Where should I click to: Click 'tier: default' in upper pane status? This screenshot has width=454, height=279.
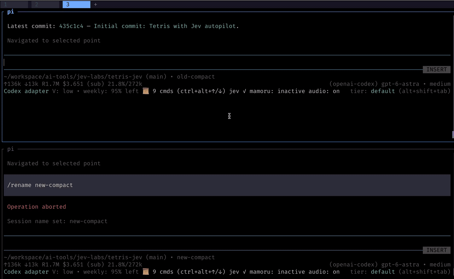tap(373, 91)
